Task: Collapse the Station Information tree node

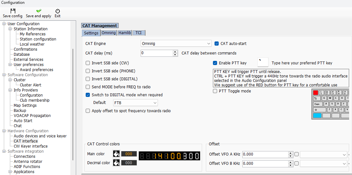Action: tap(10, 29)
